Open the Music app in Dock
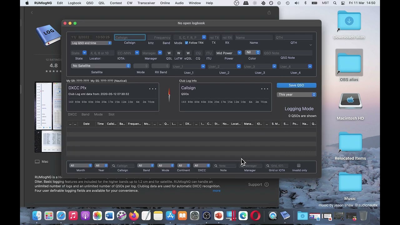Screen dimensions: 400x225 [x=73, y=216]
